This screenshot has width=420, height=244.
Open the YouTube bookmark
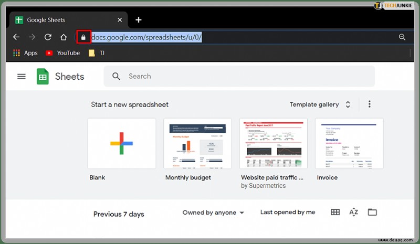(x=62, y=53)
